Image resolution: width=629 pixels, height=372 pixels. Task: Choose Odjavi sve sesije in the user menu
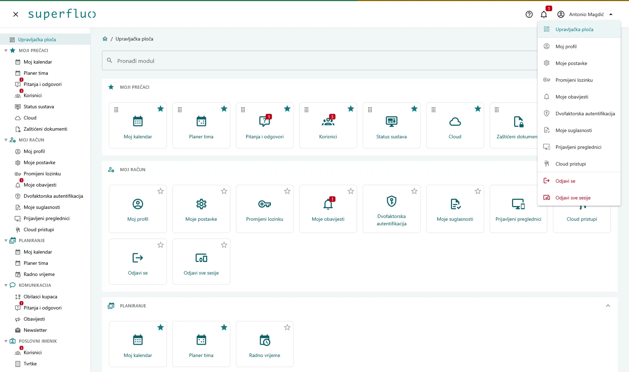click(579, 198)
